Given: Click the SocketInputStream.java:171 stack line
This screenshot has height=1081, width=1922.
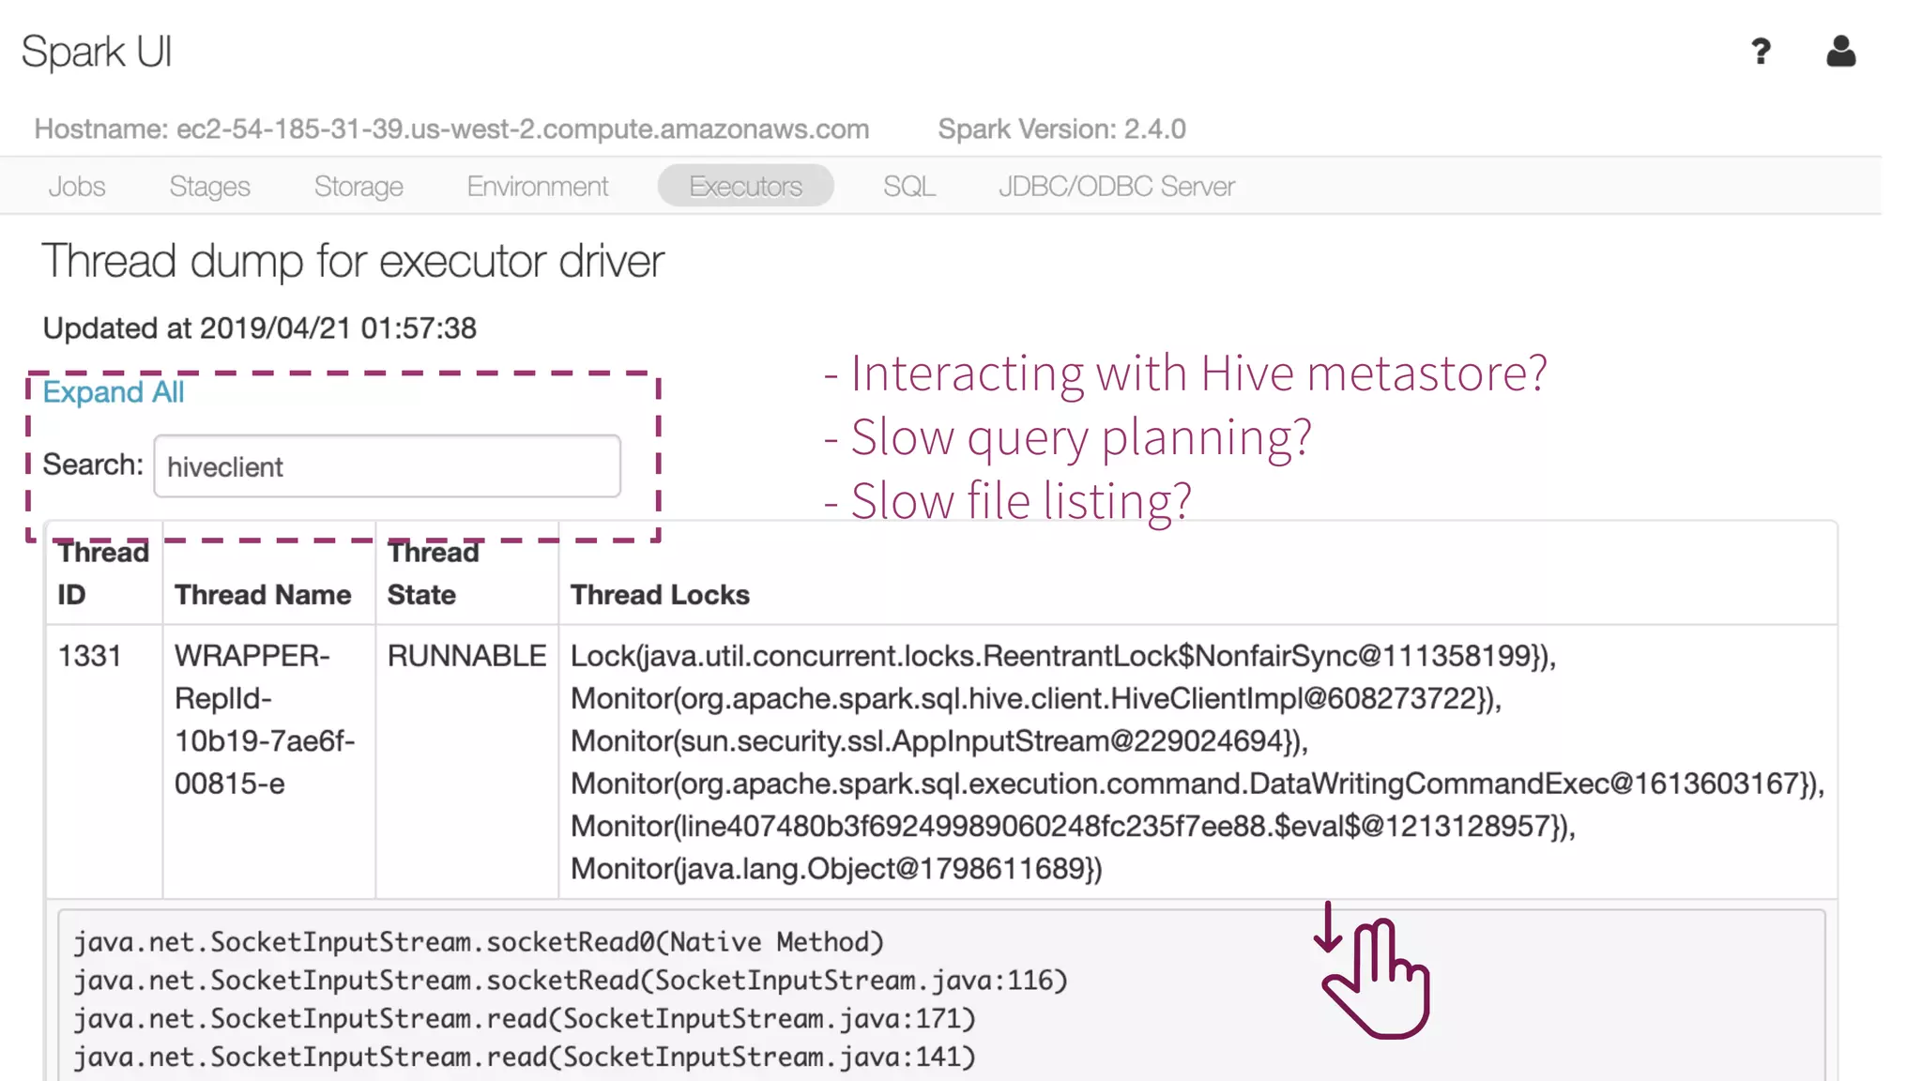Looking at the screenshot, I should (x=525, y=1019).
